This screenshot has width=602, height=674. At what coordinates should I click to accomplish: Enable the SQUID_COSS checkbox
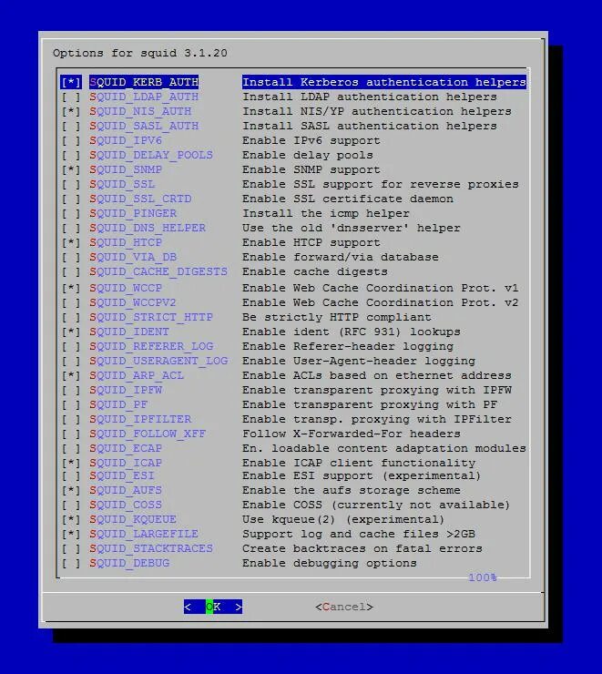click(x=71, y=505)
